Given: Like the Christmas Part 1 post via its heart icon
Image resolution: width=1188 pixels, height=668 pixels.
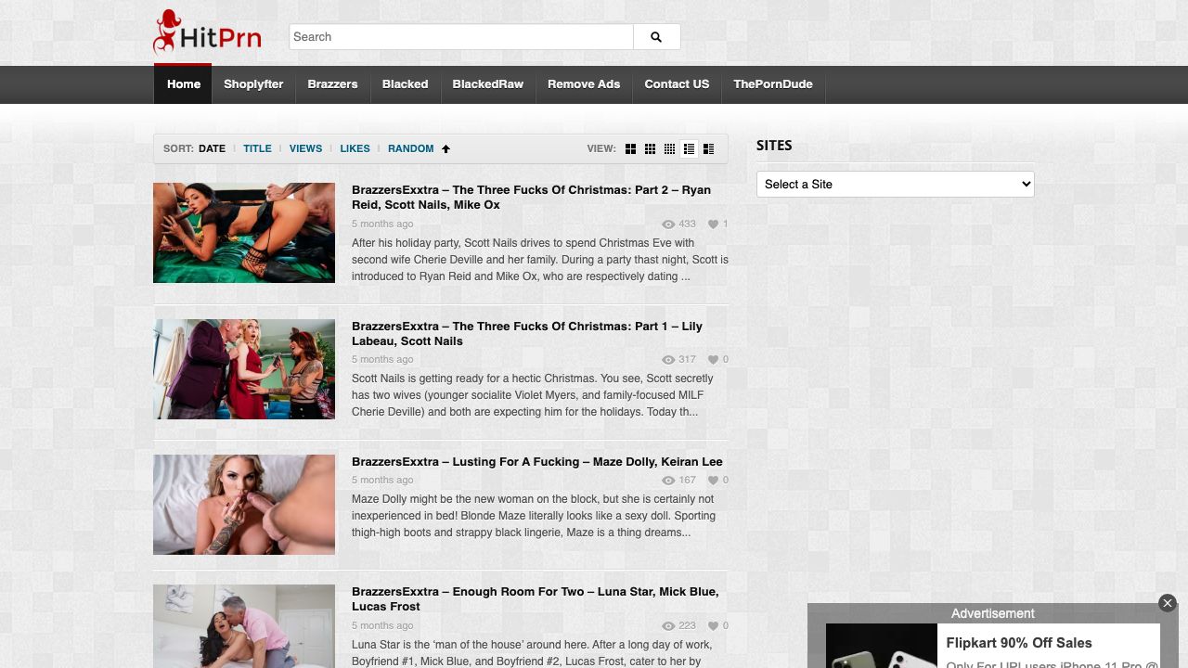Looking at the screenshot, I should click(x=713, y=360).
